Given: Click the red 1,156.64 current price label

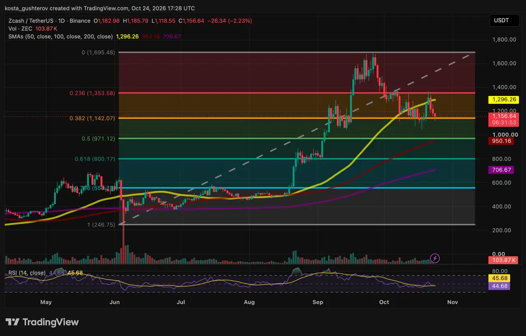Looking at the screenshot, I should click(503, 116).
